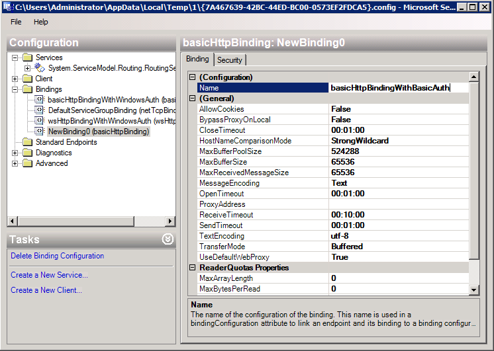Collapse the (General) property category

tap(192, 98)
